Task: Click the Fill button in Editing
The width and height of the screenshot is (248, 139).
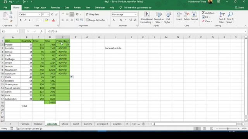Action: [206, 17]
